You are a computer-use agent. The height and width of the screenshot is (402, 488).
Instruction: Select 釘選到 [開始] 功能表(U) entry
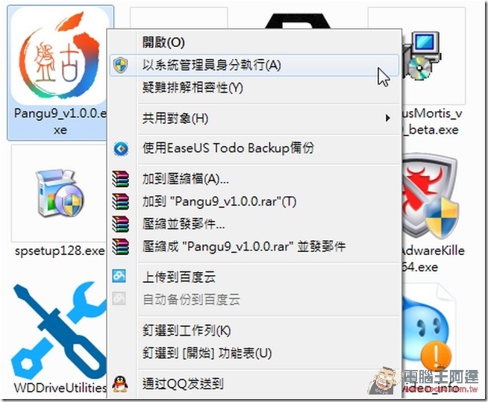click(x=207, y=353)
